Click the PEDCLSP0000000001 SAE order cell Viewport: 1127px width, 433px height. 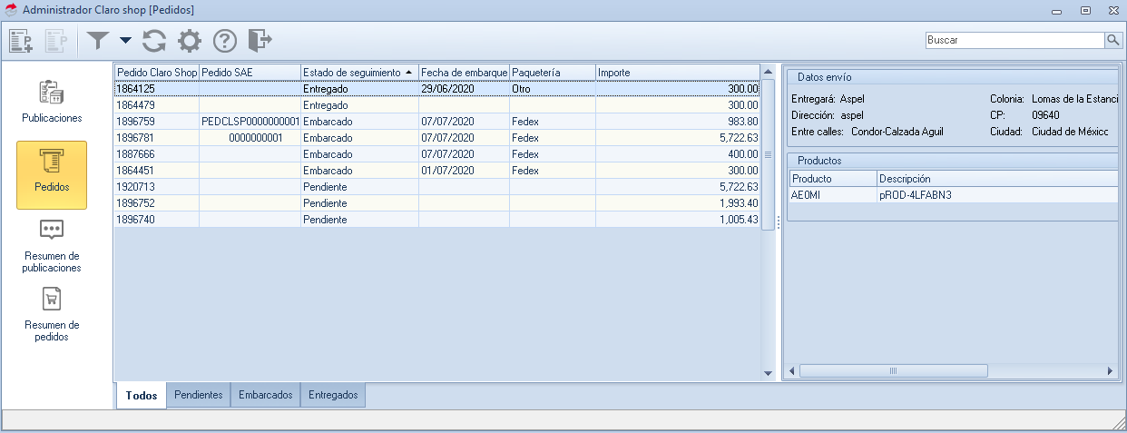point(250,122)
